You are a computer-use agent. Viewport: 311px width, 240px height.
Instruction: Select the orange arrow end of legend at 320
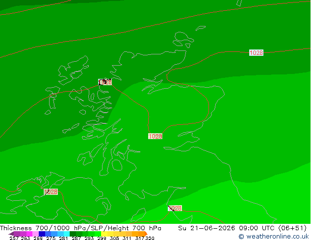tap(146, 234)
